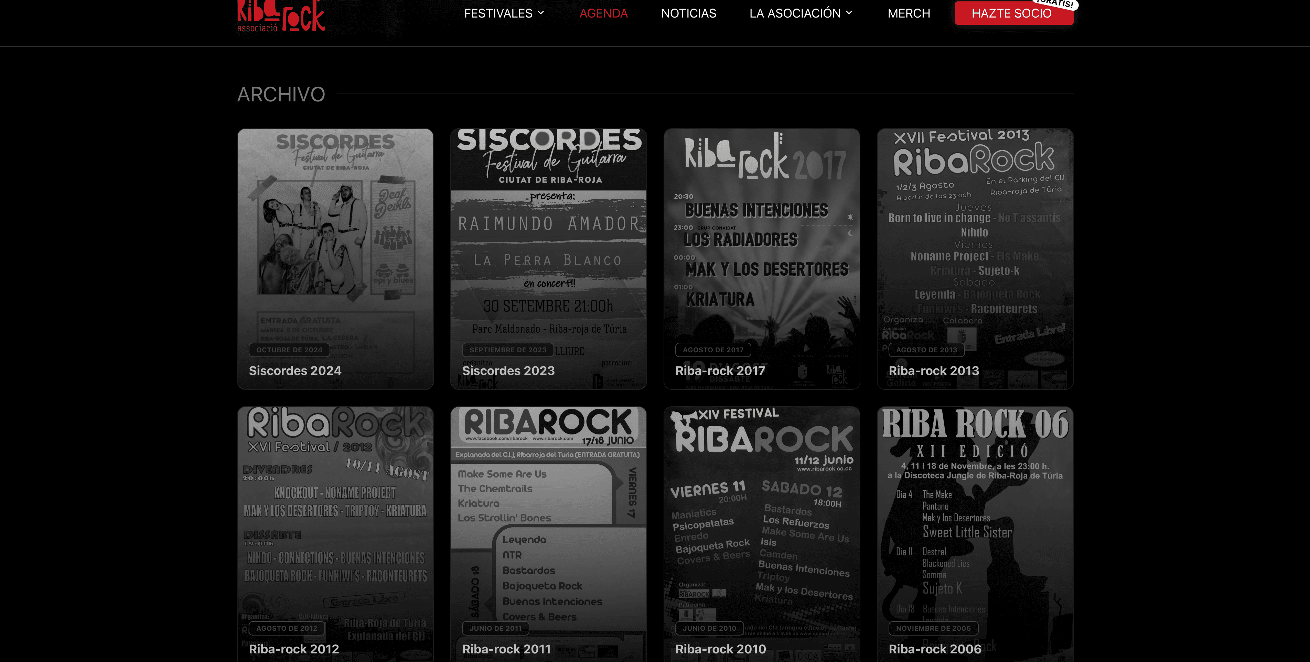Click the Octubre de 2024 date badge
Image resolution: width=1310 pixels, height=662 pixels.
289,350
